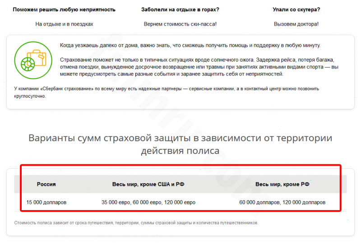Screen dimensions: 361x243
Task: Click cell "35 000 евро, 60 000 евро, 120 000 евро"
Action: pyautogui.click(x=148, y=202)
